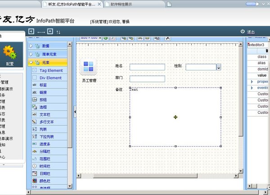Pick the 链接 link element
270x195 pixels.
click(x=49, y=93)
